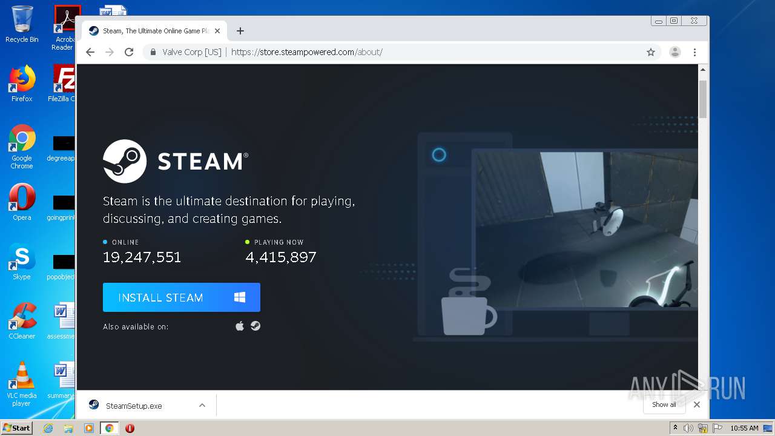
Task: Click the page vertical scrollbar thumb
Action: [703, 99]
